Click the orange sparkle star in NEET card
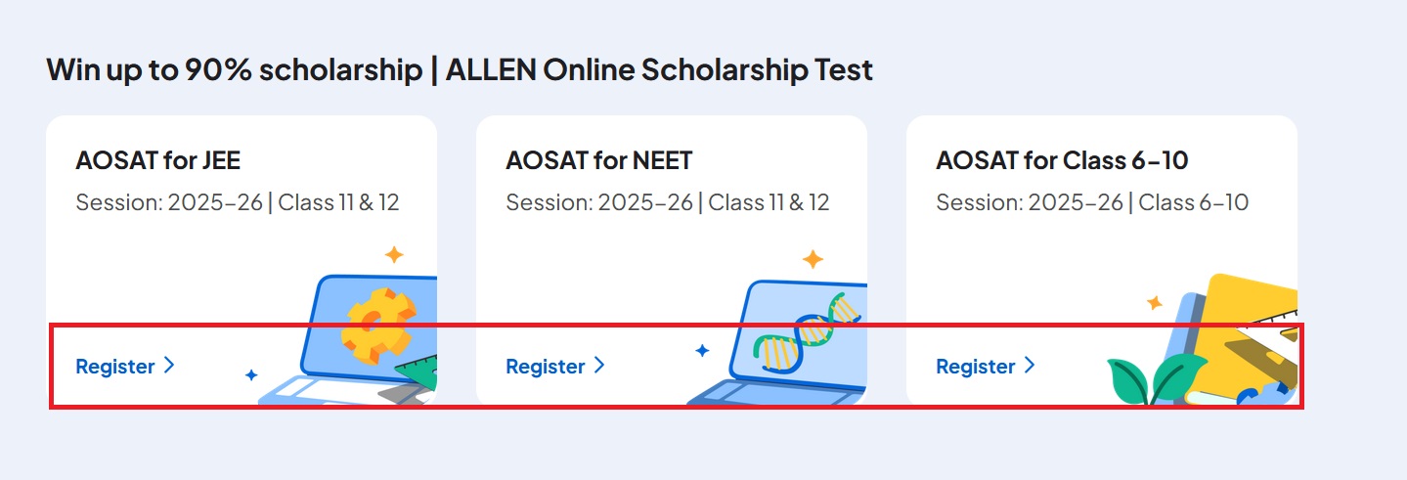Viewport: 1407px width, 480px height. click(813, 259)
